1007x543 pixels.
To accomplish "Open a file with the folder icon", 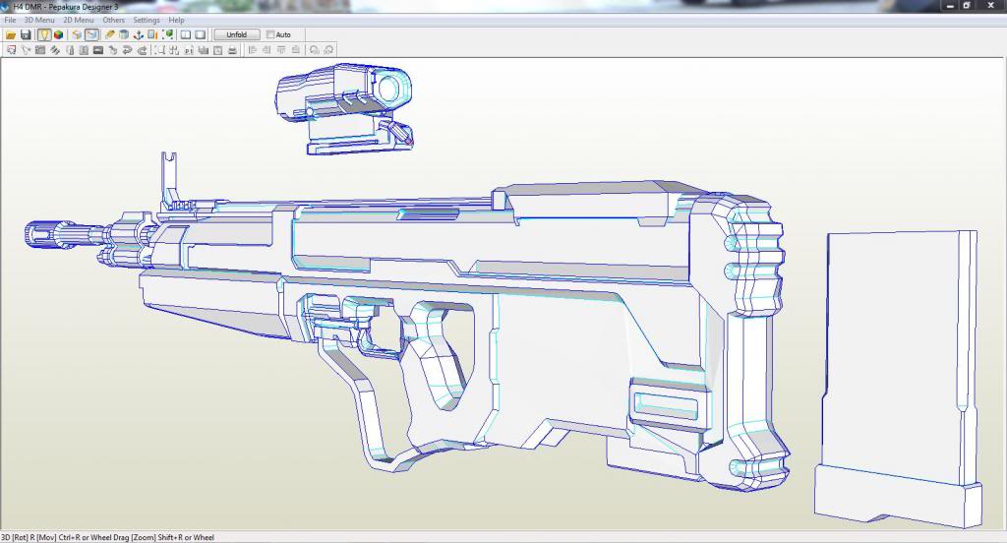I will (10, 34).
